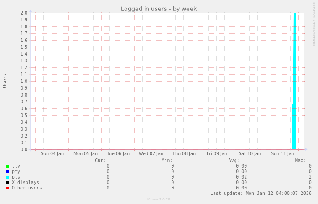Click the red Other users legend swatch
Screen dimensions: 318x204
click(x=8, y=188)
